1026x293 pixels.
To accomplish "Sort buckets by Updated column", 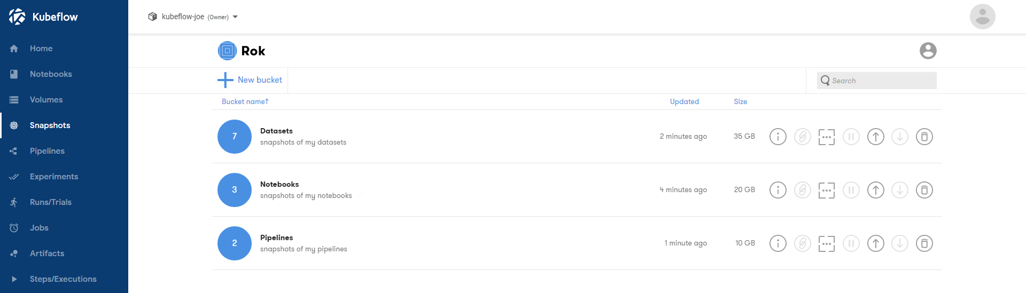I will (684, 101).
